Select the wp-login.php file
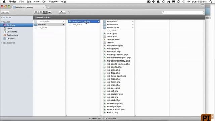The width and height of the screenshot is (215, 121). point(114,82)
